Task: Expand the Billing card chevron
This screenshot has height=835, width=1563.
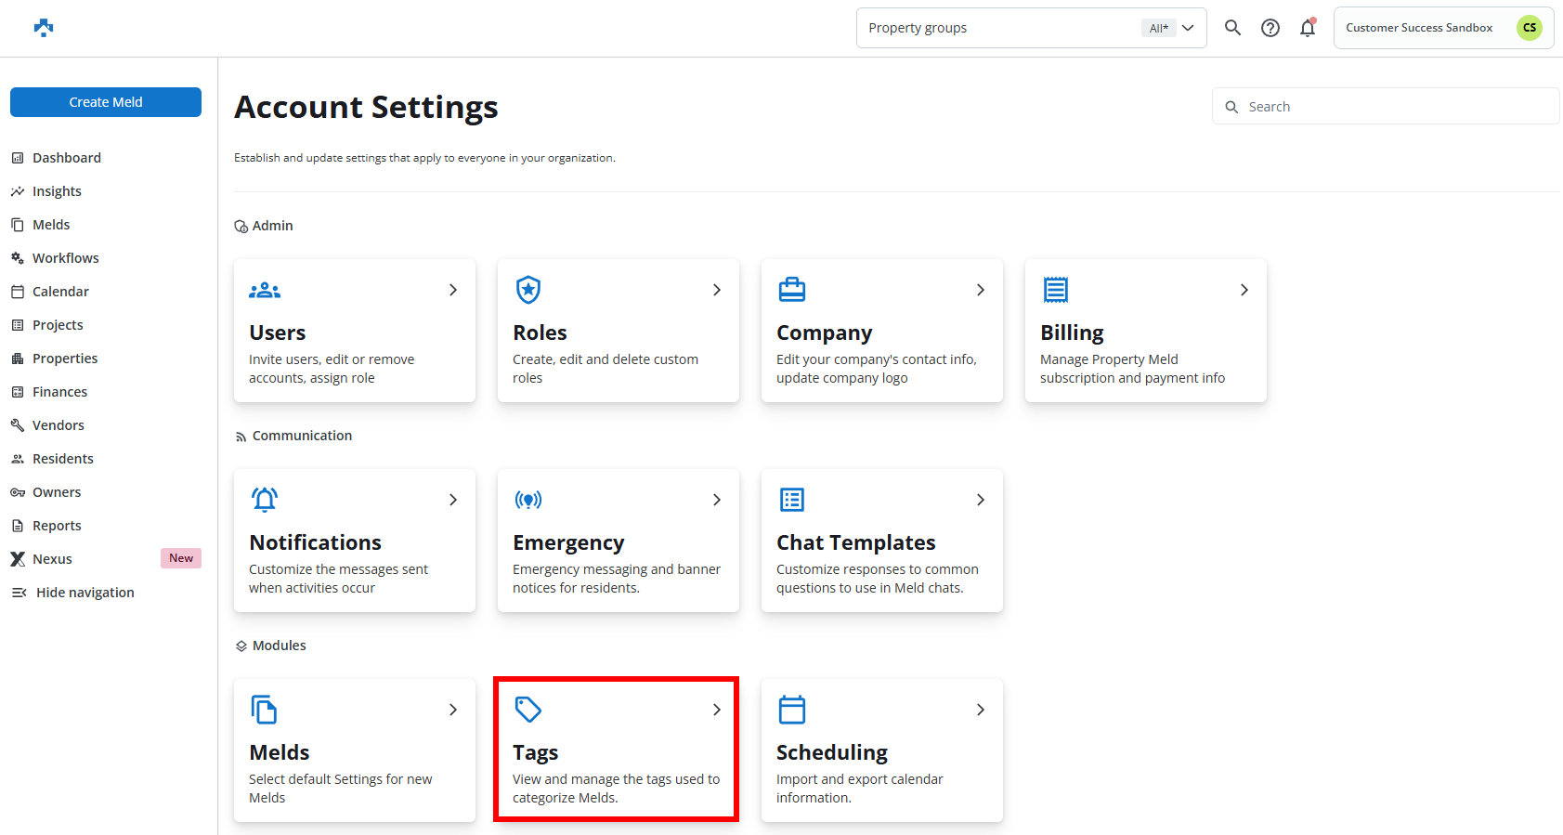Action: point(1244,290)
